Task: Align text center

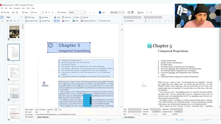Action: 169,21
